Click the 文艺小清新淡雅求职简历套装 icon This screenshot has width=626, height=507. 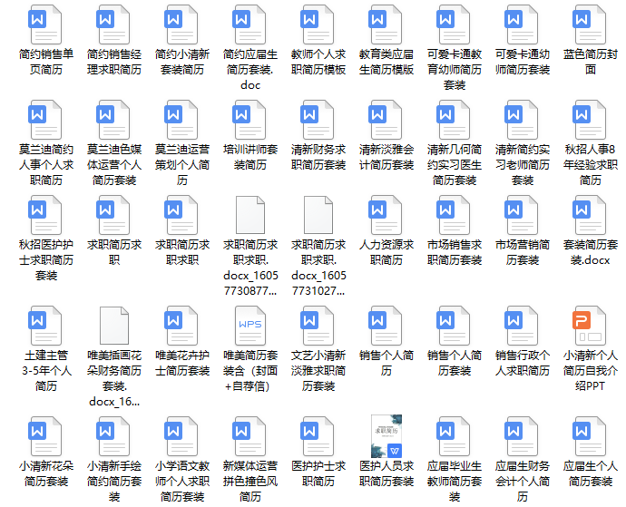tap(318, 326)
